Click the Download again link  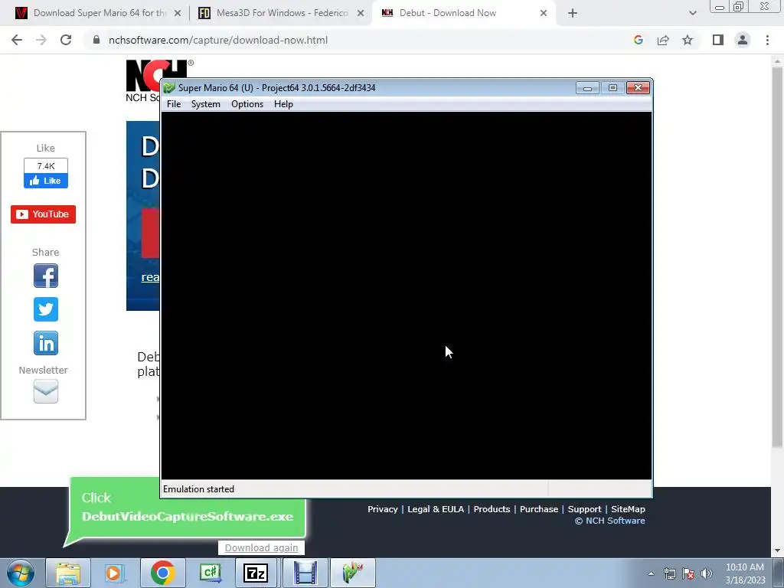(x=261, y=547)
